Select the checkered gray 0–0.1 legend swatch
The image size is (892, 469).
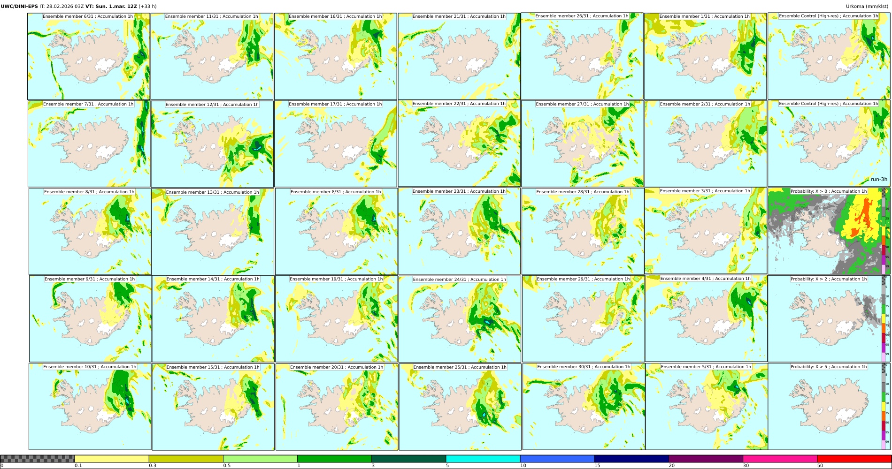click(38, 459)
